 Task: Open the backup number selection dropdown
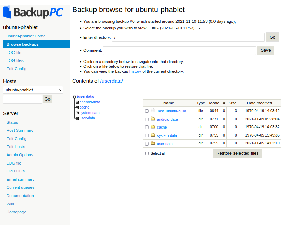(x=175, y=28)
